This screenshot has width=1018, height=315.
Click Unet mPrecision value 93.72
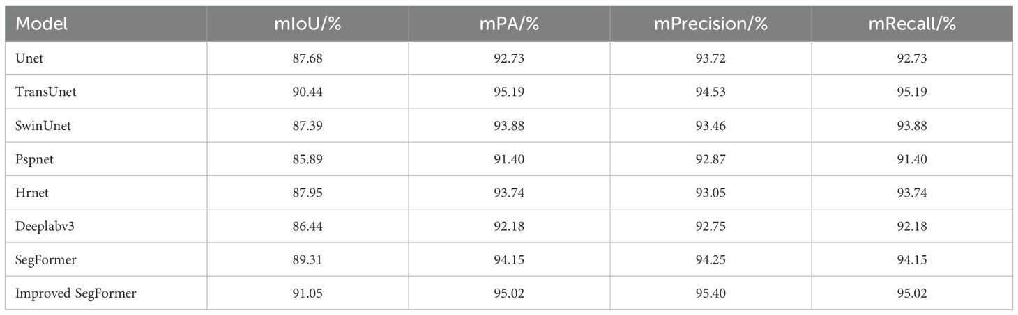(x=711, y=58)
